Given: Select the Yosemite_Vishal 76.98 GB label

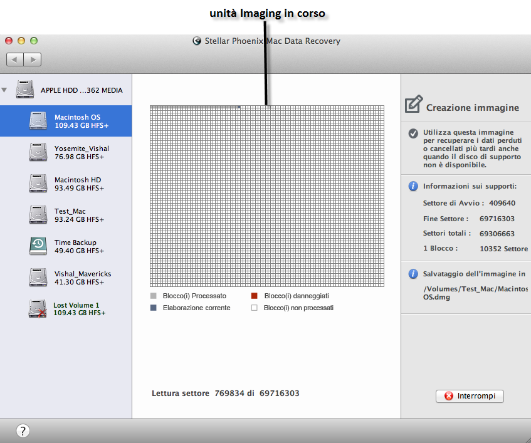Looking at the screenshot, I should [81, 153].
